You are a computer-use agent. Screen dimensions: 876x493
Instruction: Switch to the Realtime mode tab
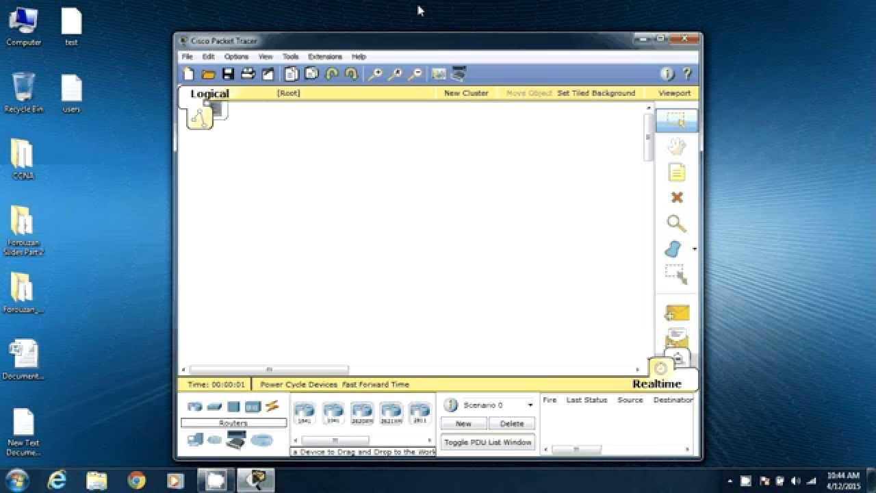point(657,384)
